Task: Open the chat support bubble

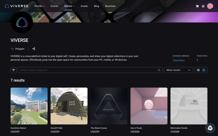Action: (x=210, y=128)
